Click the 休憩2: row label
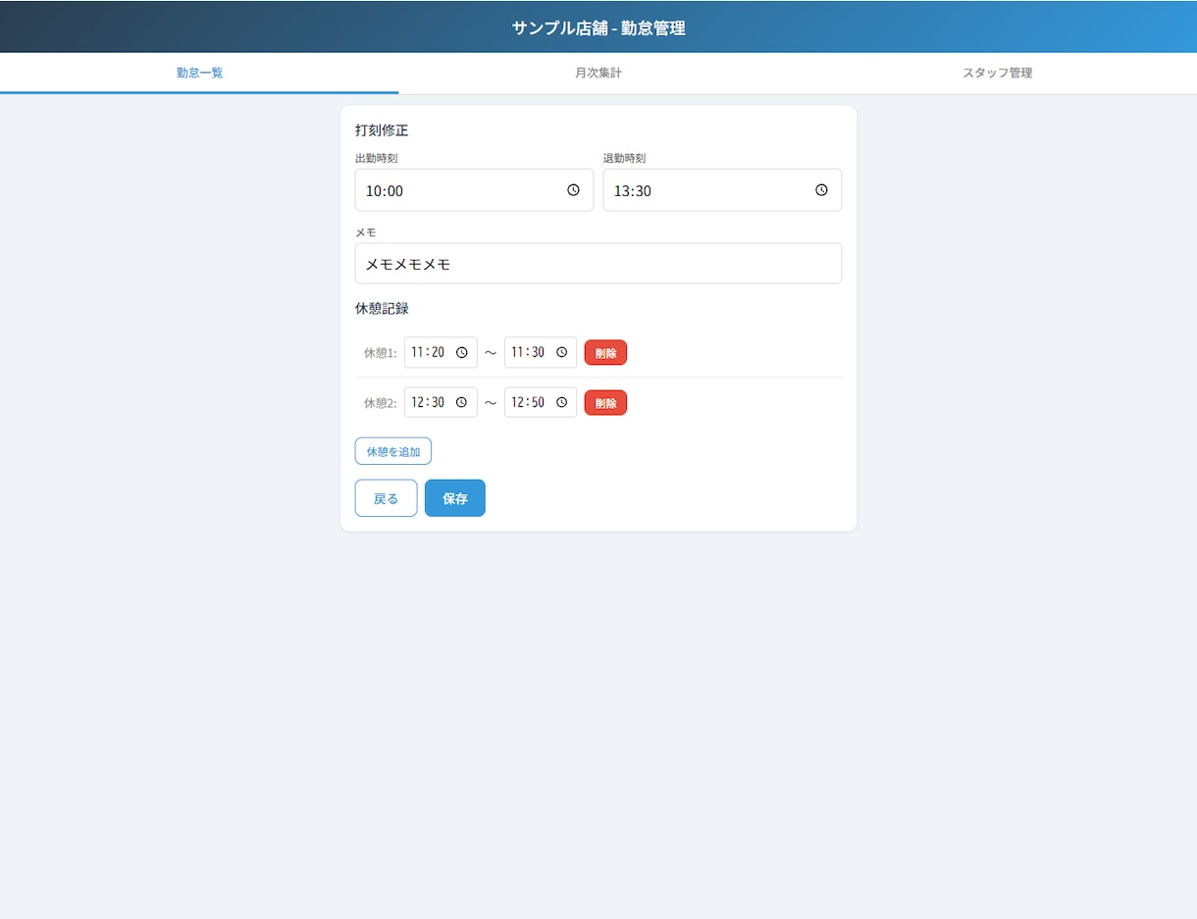This screenshot has height=919, width=1197. coord(381,403)
